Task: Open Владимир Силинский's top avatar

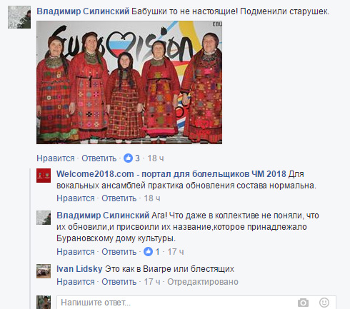Action: [19, 17]
